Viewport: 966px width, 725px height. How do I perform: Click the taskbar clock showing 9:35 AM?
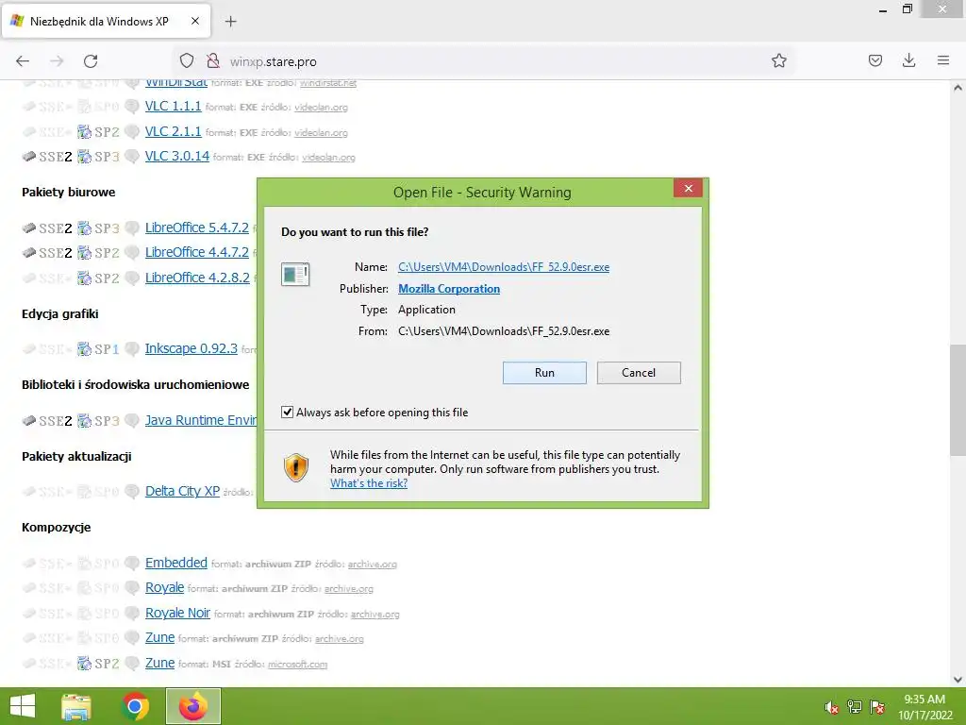(924, 706)
